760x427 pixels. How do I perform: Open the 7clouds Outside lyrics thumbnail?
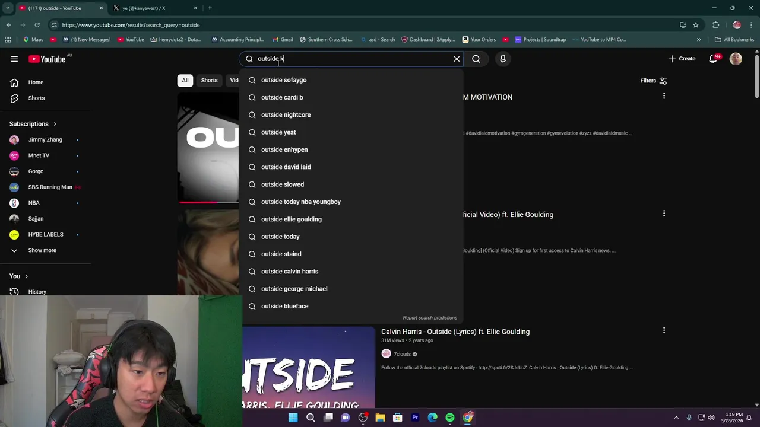309,368
